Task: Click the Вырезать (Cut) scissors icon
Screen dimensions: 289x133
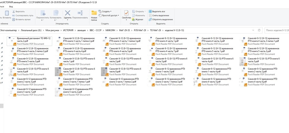Action: [x=14, y=12]
